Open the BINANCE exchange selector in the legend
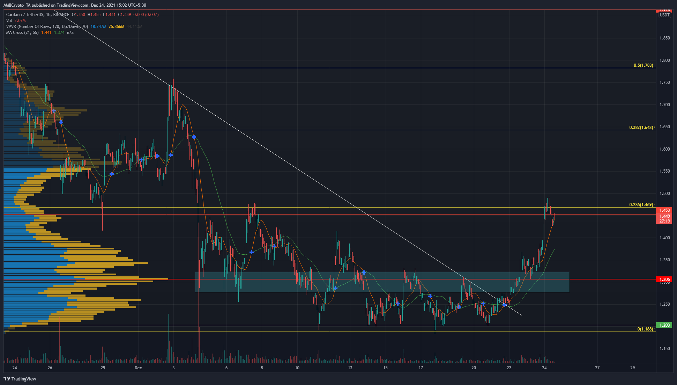 click(x=61, y=15)
